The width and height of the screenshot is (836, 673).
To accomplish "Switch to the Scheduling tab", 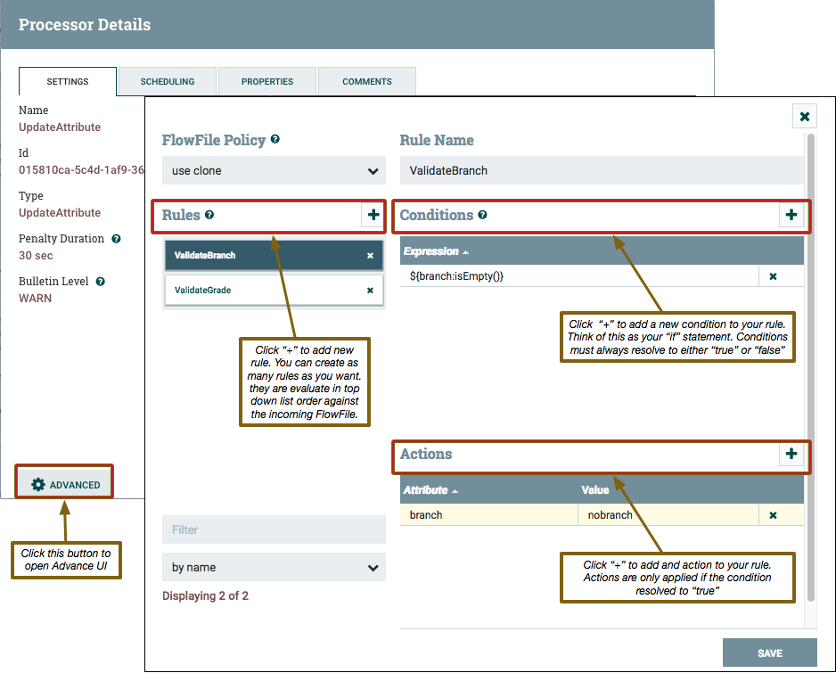I will point(167,81).
